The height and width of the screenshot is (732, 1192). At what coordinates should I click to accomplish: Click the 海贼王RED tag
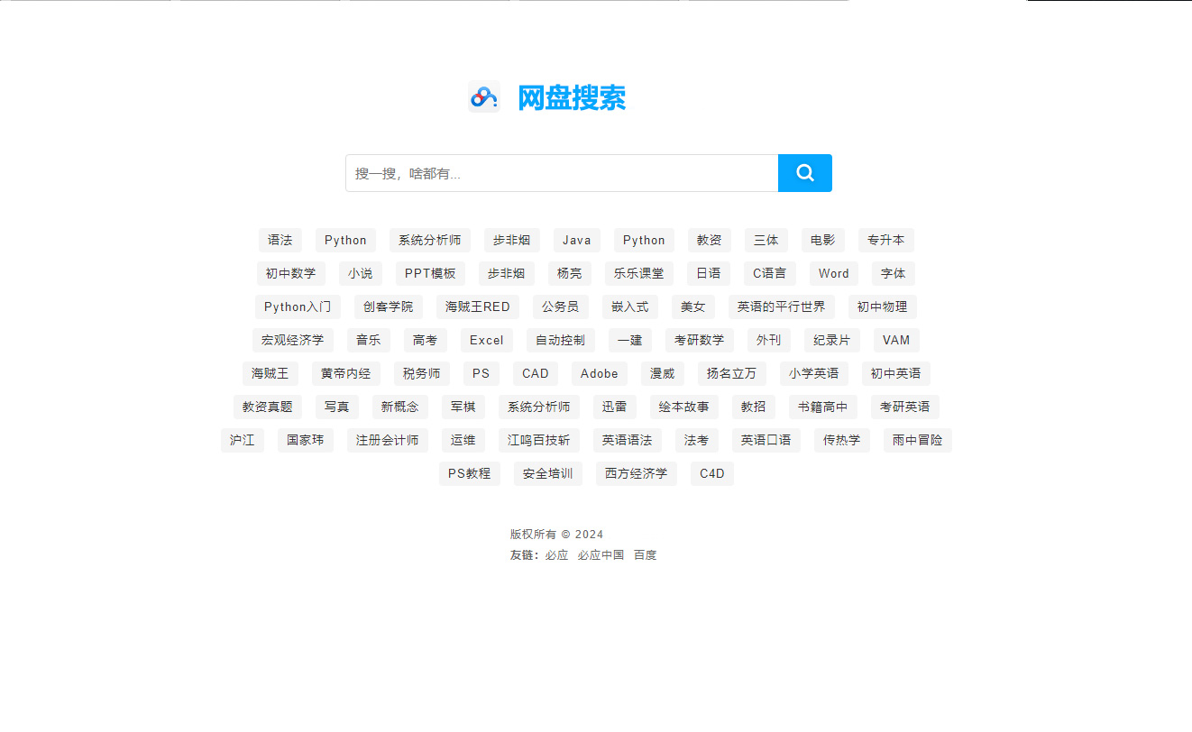coord(477,307)
